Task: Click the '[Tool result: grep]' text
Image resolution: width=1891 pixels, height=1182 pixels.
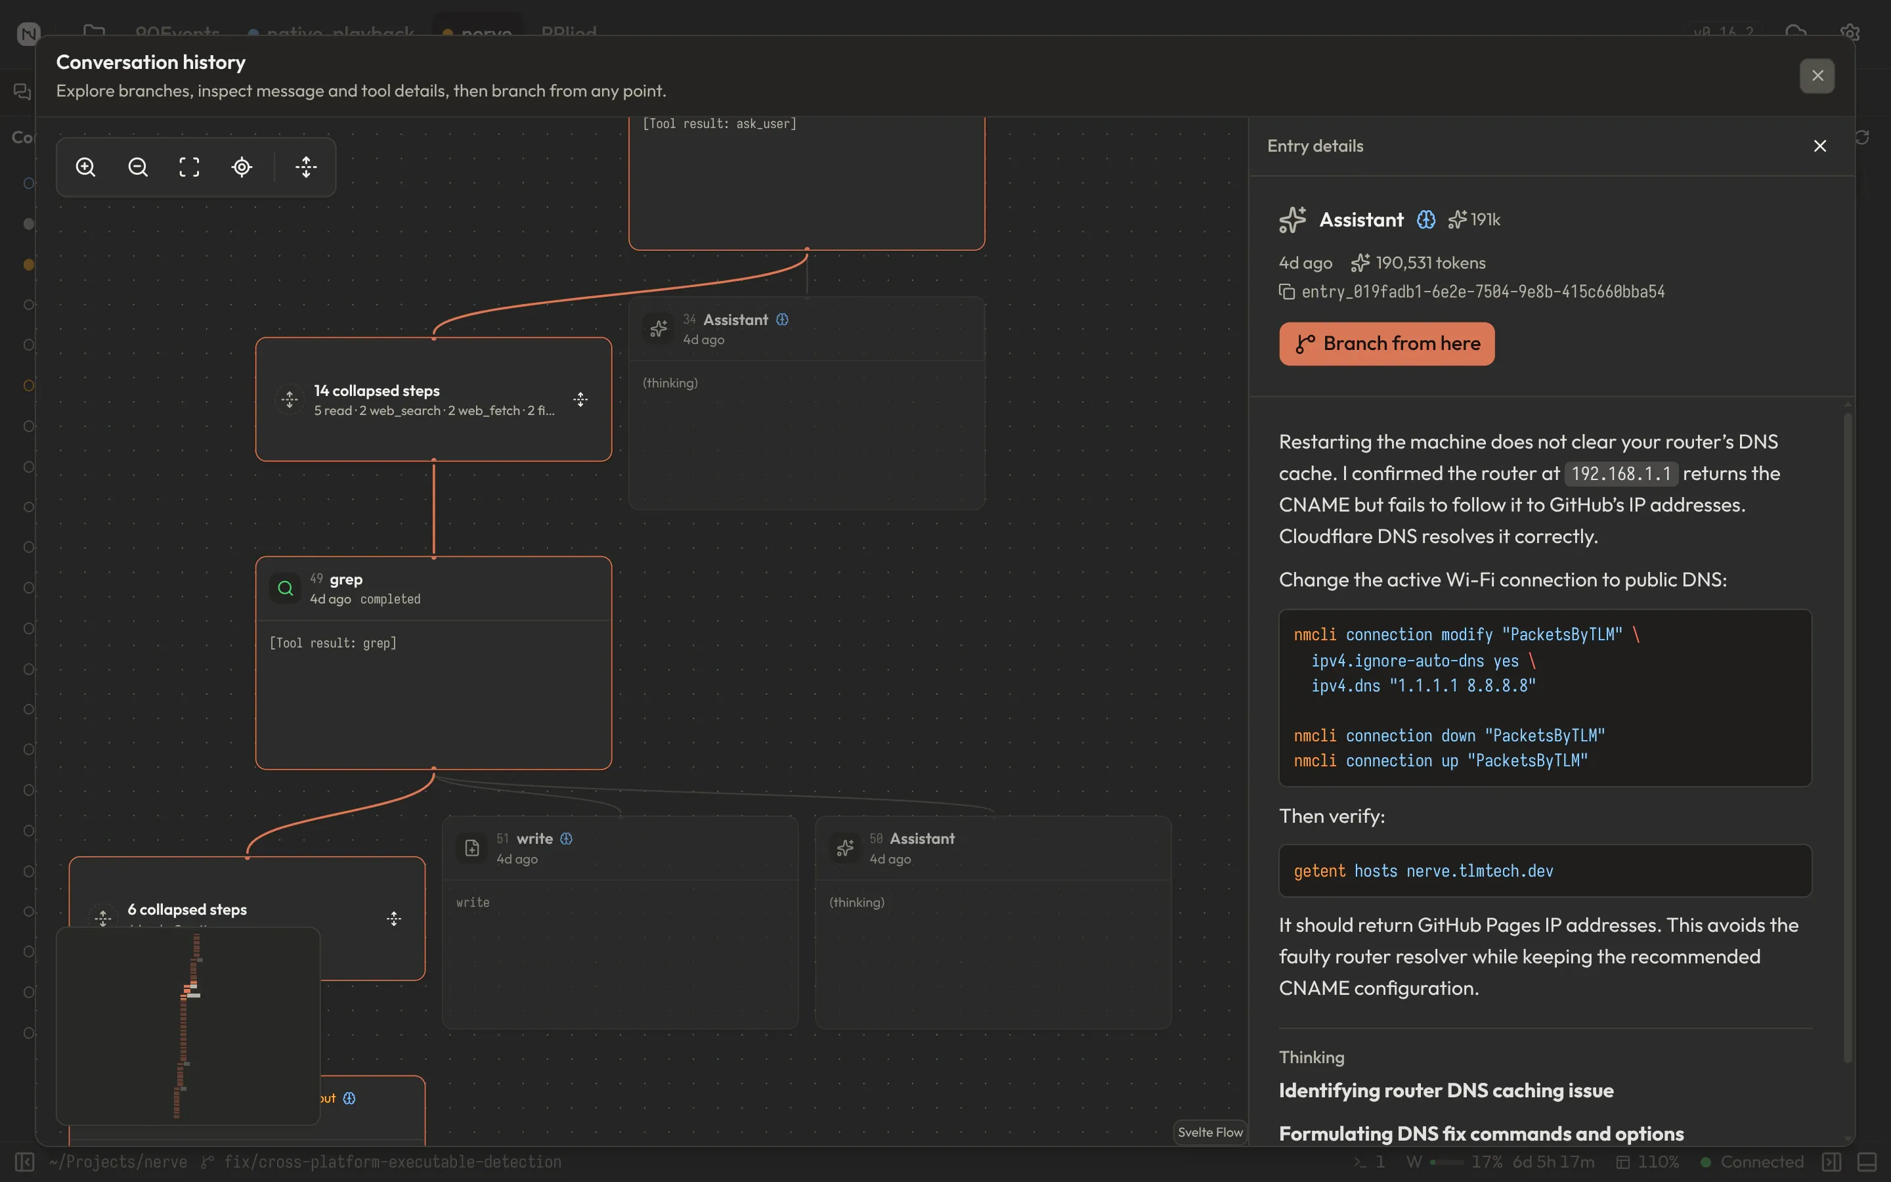Action: point(333,643)
